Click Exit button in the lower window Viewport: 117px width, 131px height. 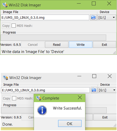(x=105, y=117)
